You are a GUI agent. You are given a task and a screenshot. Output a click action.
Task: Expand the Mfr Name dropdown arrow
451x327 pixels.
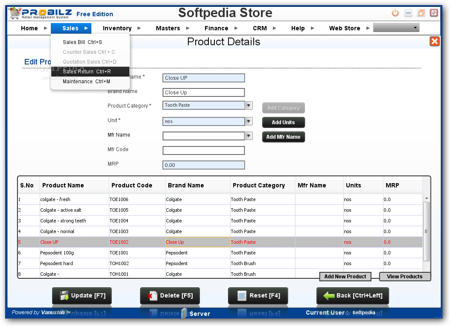[x=249, y=136]
